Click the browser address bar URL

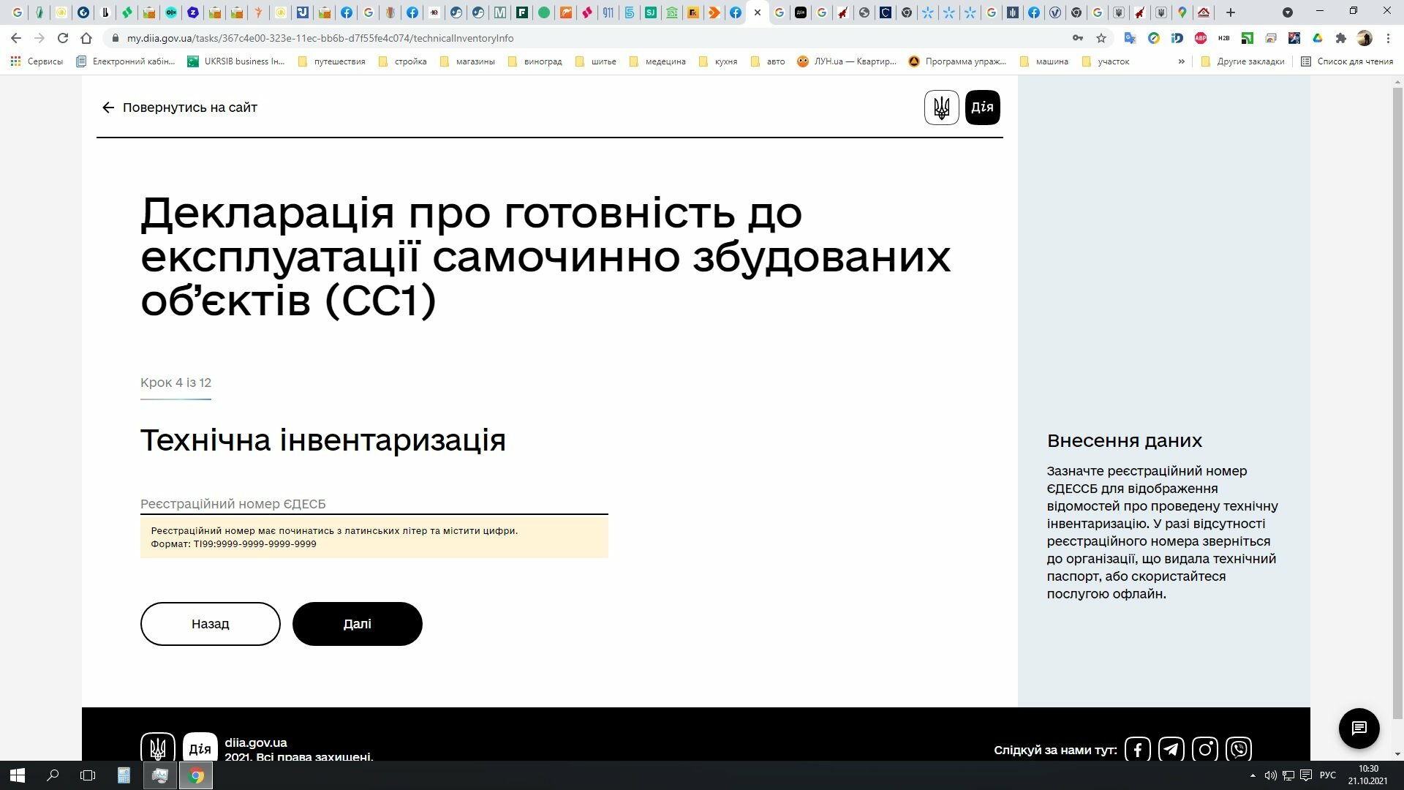click(320, 38)
